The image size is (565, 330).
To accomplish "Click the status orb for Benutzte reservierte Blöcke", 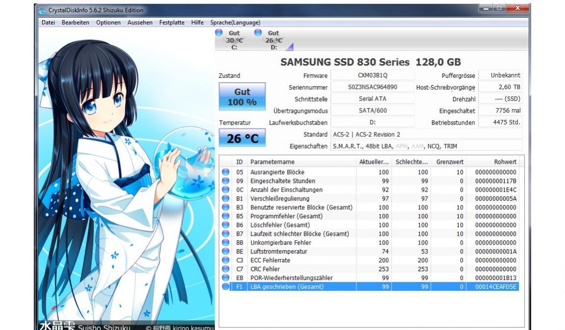I will tap(226, 207).
